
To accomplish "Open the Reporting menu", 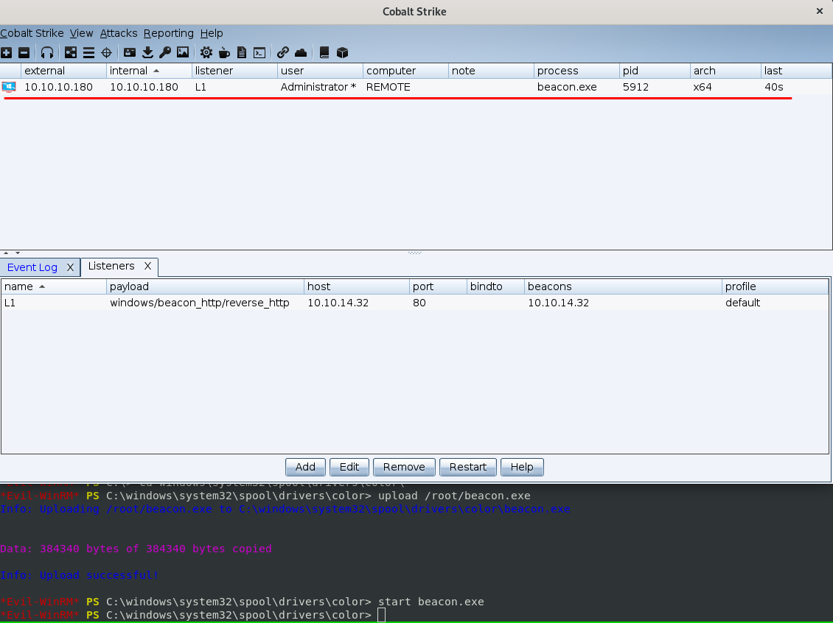I will point(168,33).
